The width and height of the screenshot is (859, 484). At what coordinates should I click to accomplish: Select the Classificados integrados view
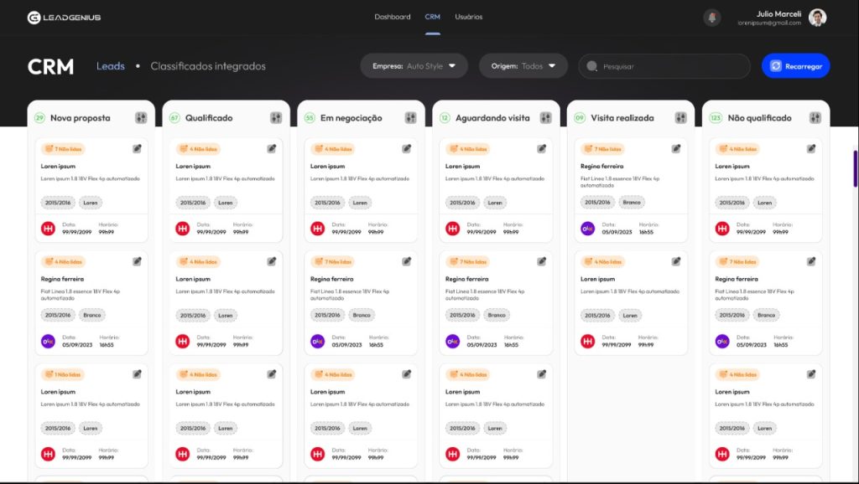coord(208,66)
